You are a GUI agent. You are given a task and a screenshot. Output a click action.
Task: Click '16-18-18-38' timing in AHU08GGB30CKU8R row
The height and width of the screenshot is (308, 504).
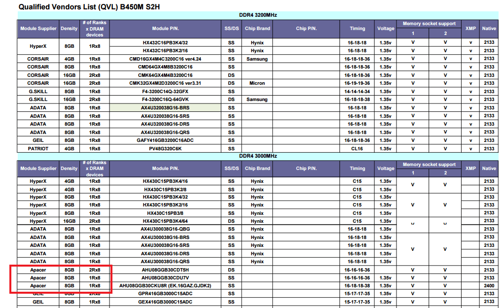tap(357, 286)
